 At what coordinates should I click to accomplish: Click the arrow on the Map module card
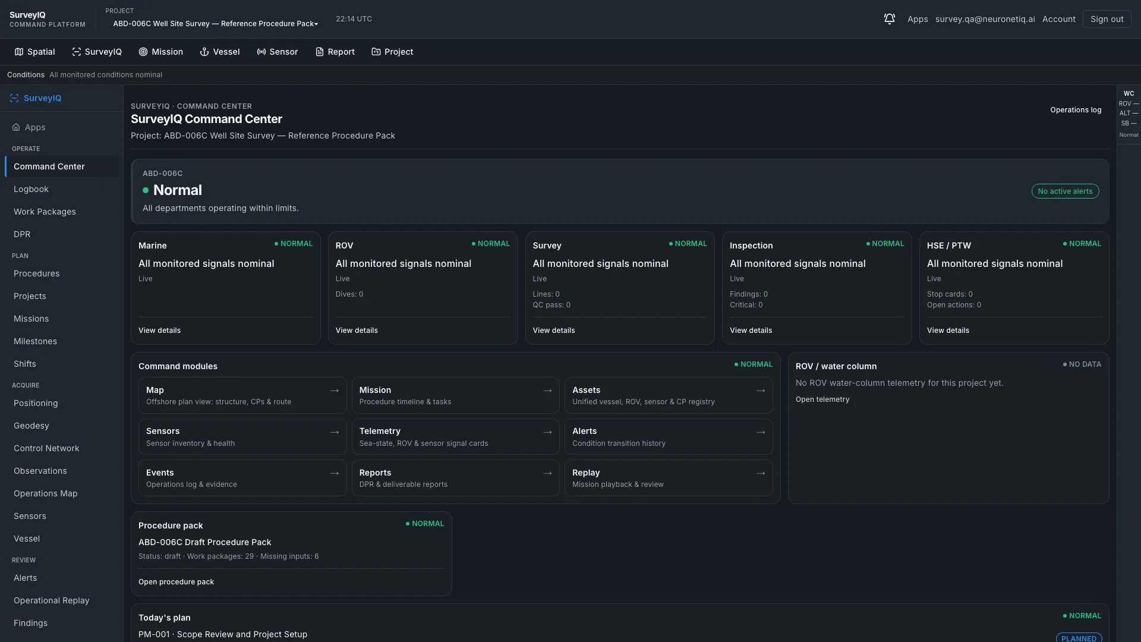(x=335, y=391)
